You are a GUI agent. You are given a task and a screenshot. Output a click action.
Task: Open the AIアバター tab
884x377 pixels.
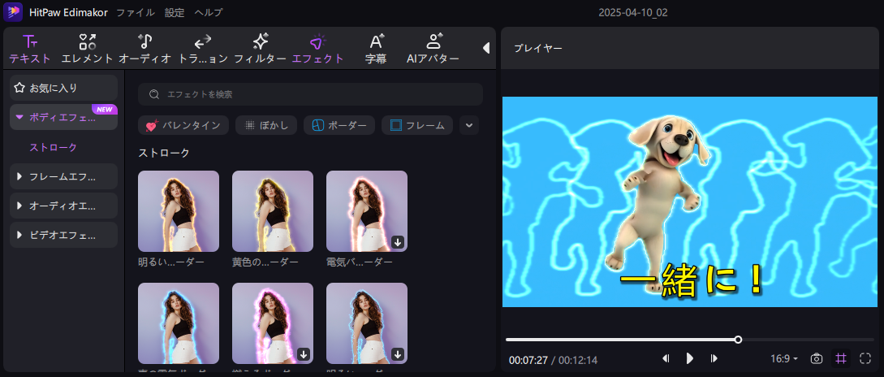coord(433,49)
